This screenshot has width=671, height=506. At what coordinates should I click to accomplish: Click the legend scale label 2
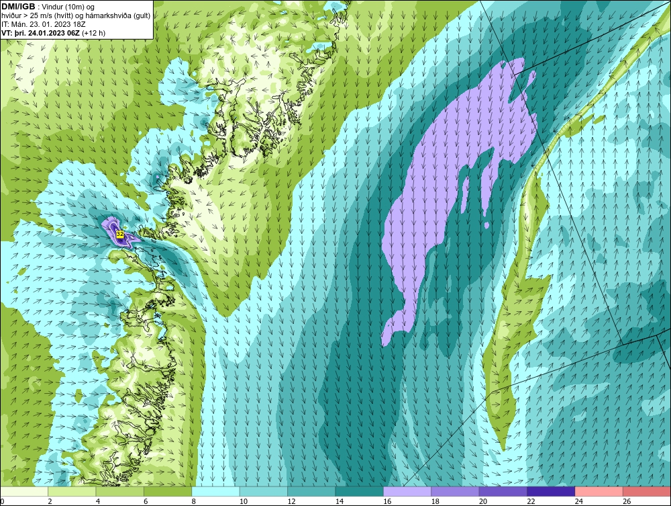pos(50,501)
